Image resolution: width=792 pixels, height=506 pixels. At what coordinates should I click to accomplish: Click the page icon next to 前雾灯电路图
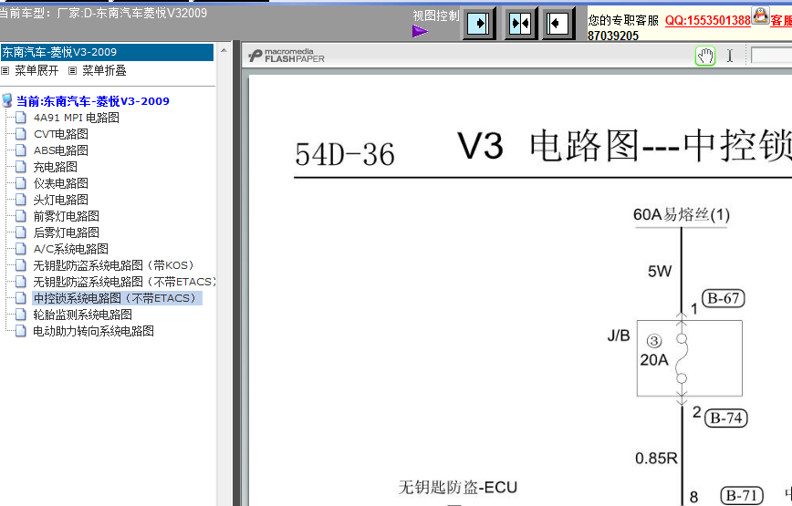[x=21, y=216]
